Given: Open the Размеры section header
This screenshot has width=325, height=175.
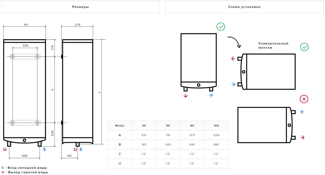Looking at the screenshot, I should [x=80, y=7].
